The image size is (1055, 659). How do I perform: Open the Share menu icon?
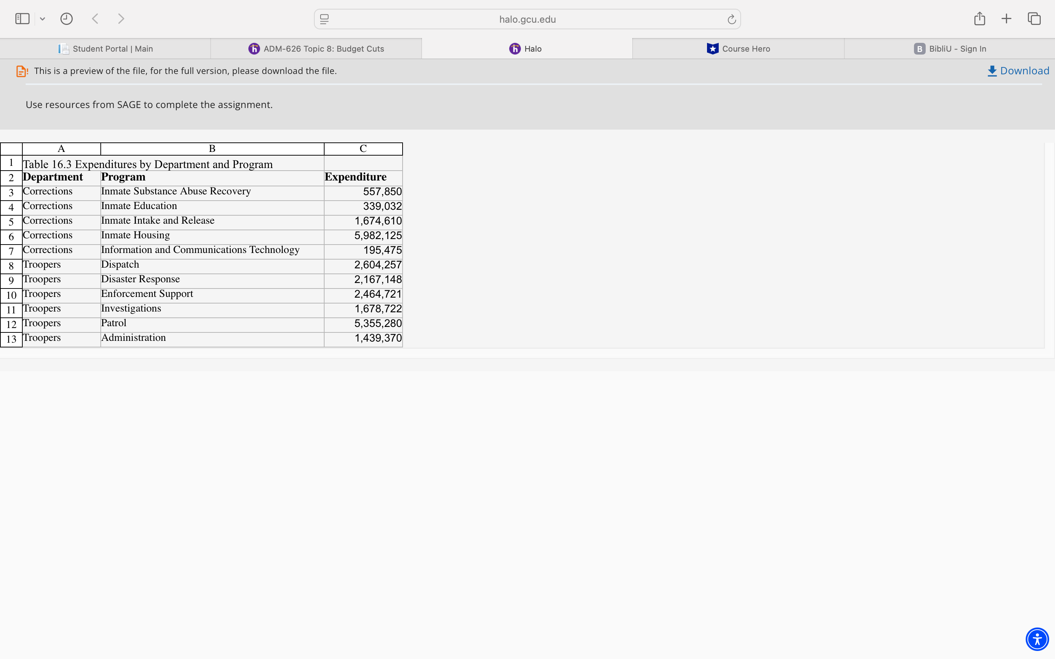point(980,18)
